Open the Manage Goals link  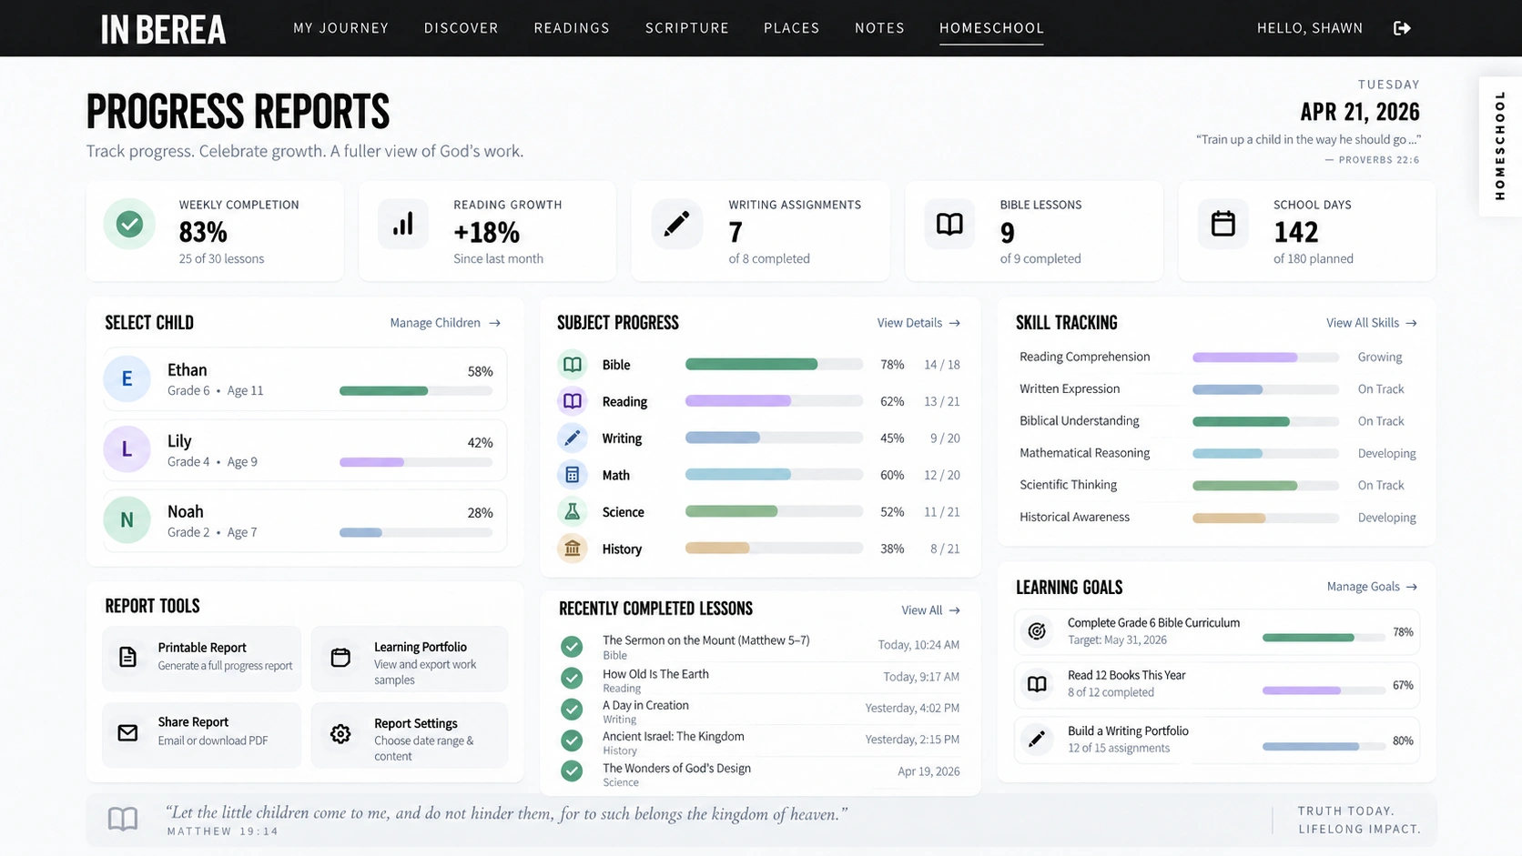coord(1372,587)
